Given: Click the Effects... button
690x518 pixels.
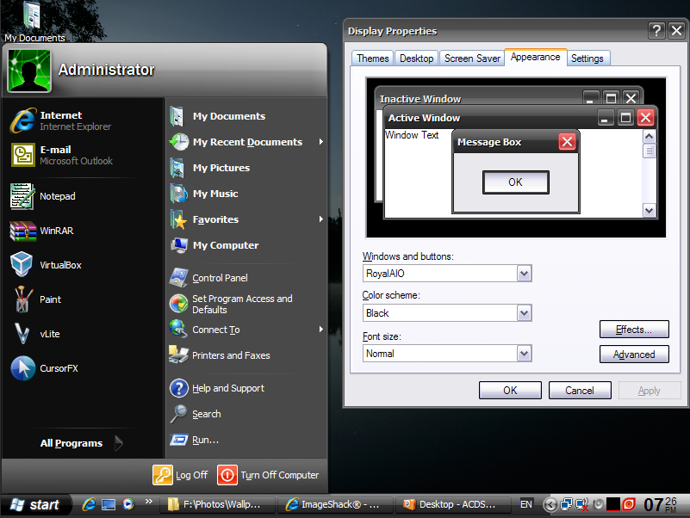Looking at the screenshot, I should tap(634, 330).
